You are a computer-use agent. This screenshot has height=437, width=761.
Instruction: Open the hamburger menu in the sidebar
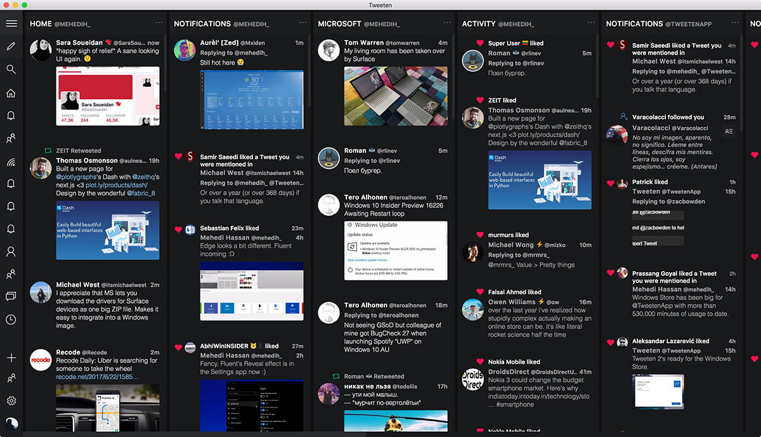pyautogui.click(x=11, y=23)
